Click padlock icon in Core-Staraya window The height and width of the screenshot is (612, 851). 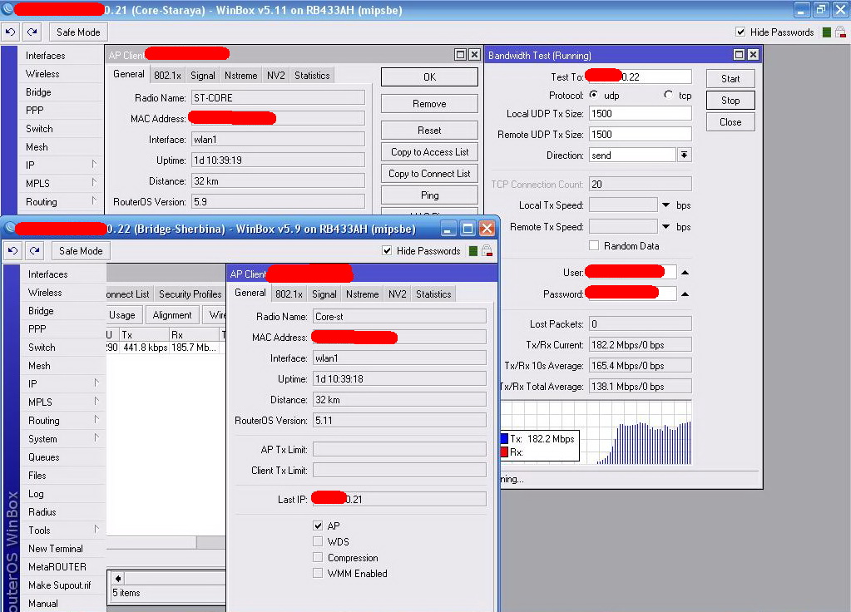[840, 32]
